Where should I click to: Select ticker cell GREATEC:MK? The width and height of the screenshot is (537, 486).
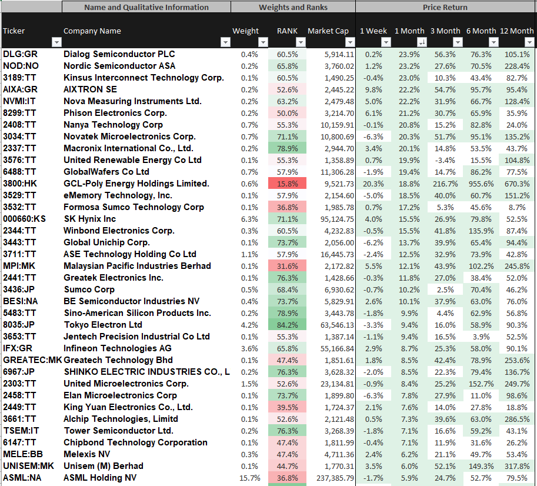(x=32, y=360)
